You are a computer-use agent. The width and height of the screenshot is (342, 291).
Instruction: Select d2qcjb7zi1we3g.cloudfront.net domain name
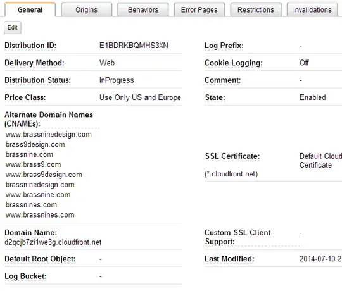tap(53, 242)
